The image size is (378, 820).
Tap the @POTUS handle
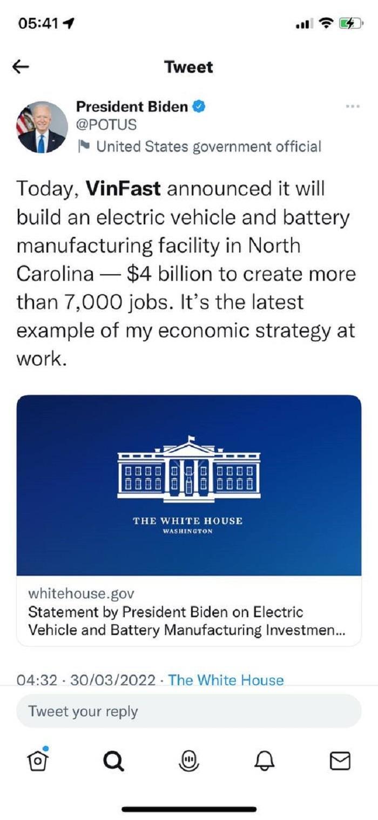pos(106,125)
